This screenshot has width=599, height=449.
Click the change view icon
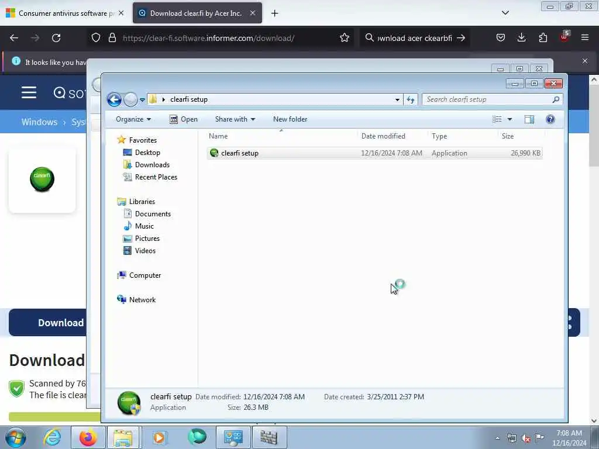(497, 119)
